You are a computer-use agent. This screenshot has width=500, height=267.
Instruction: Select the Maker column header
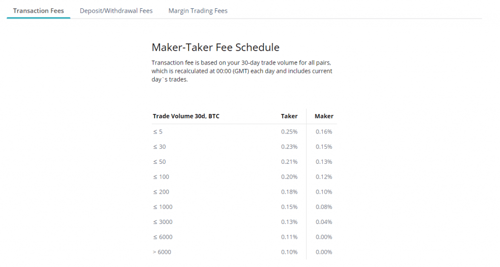[324, 116]
